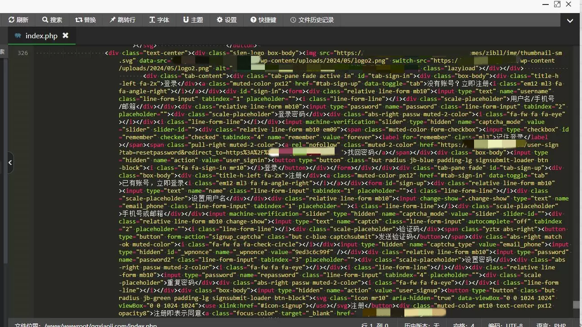Click the text 手机号或邮箱 in the code
Viewport: 582px width, 327px height.
click(x=143, y=214)
